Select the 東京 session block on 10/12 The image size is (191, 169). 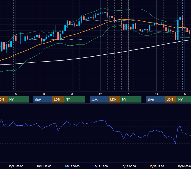click(99, 99)
